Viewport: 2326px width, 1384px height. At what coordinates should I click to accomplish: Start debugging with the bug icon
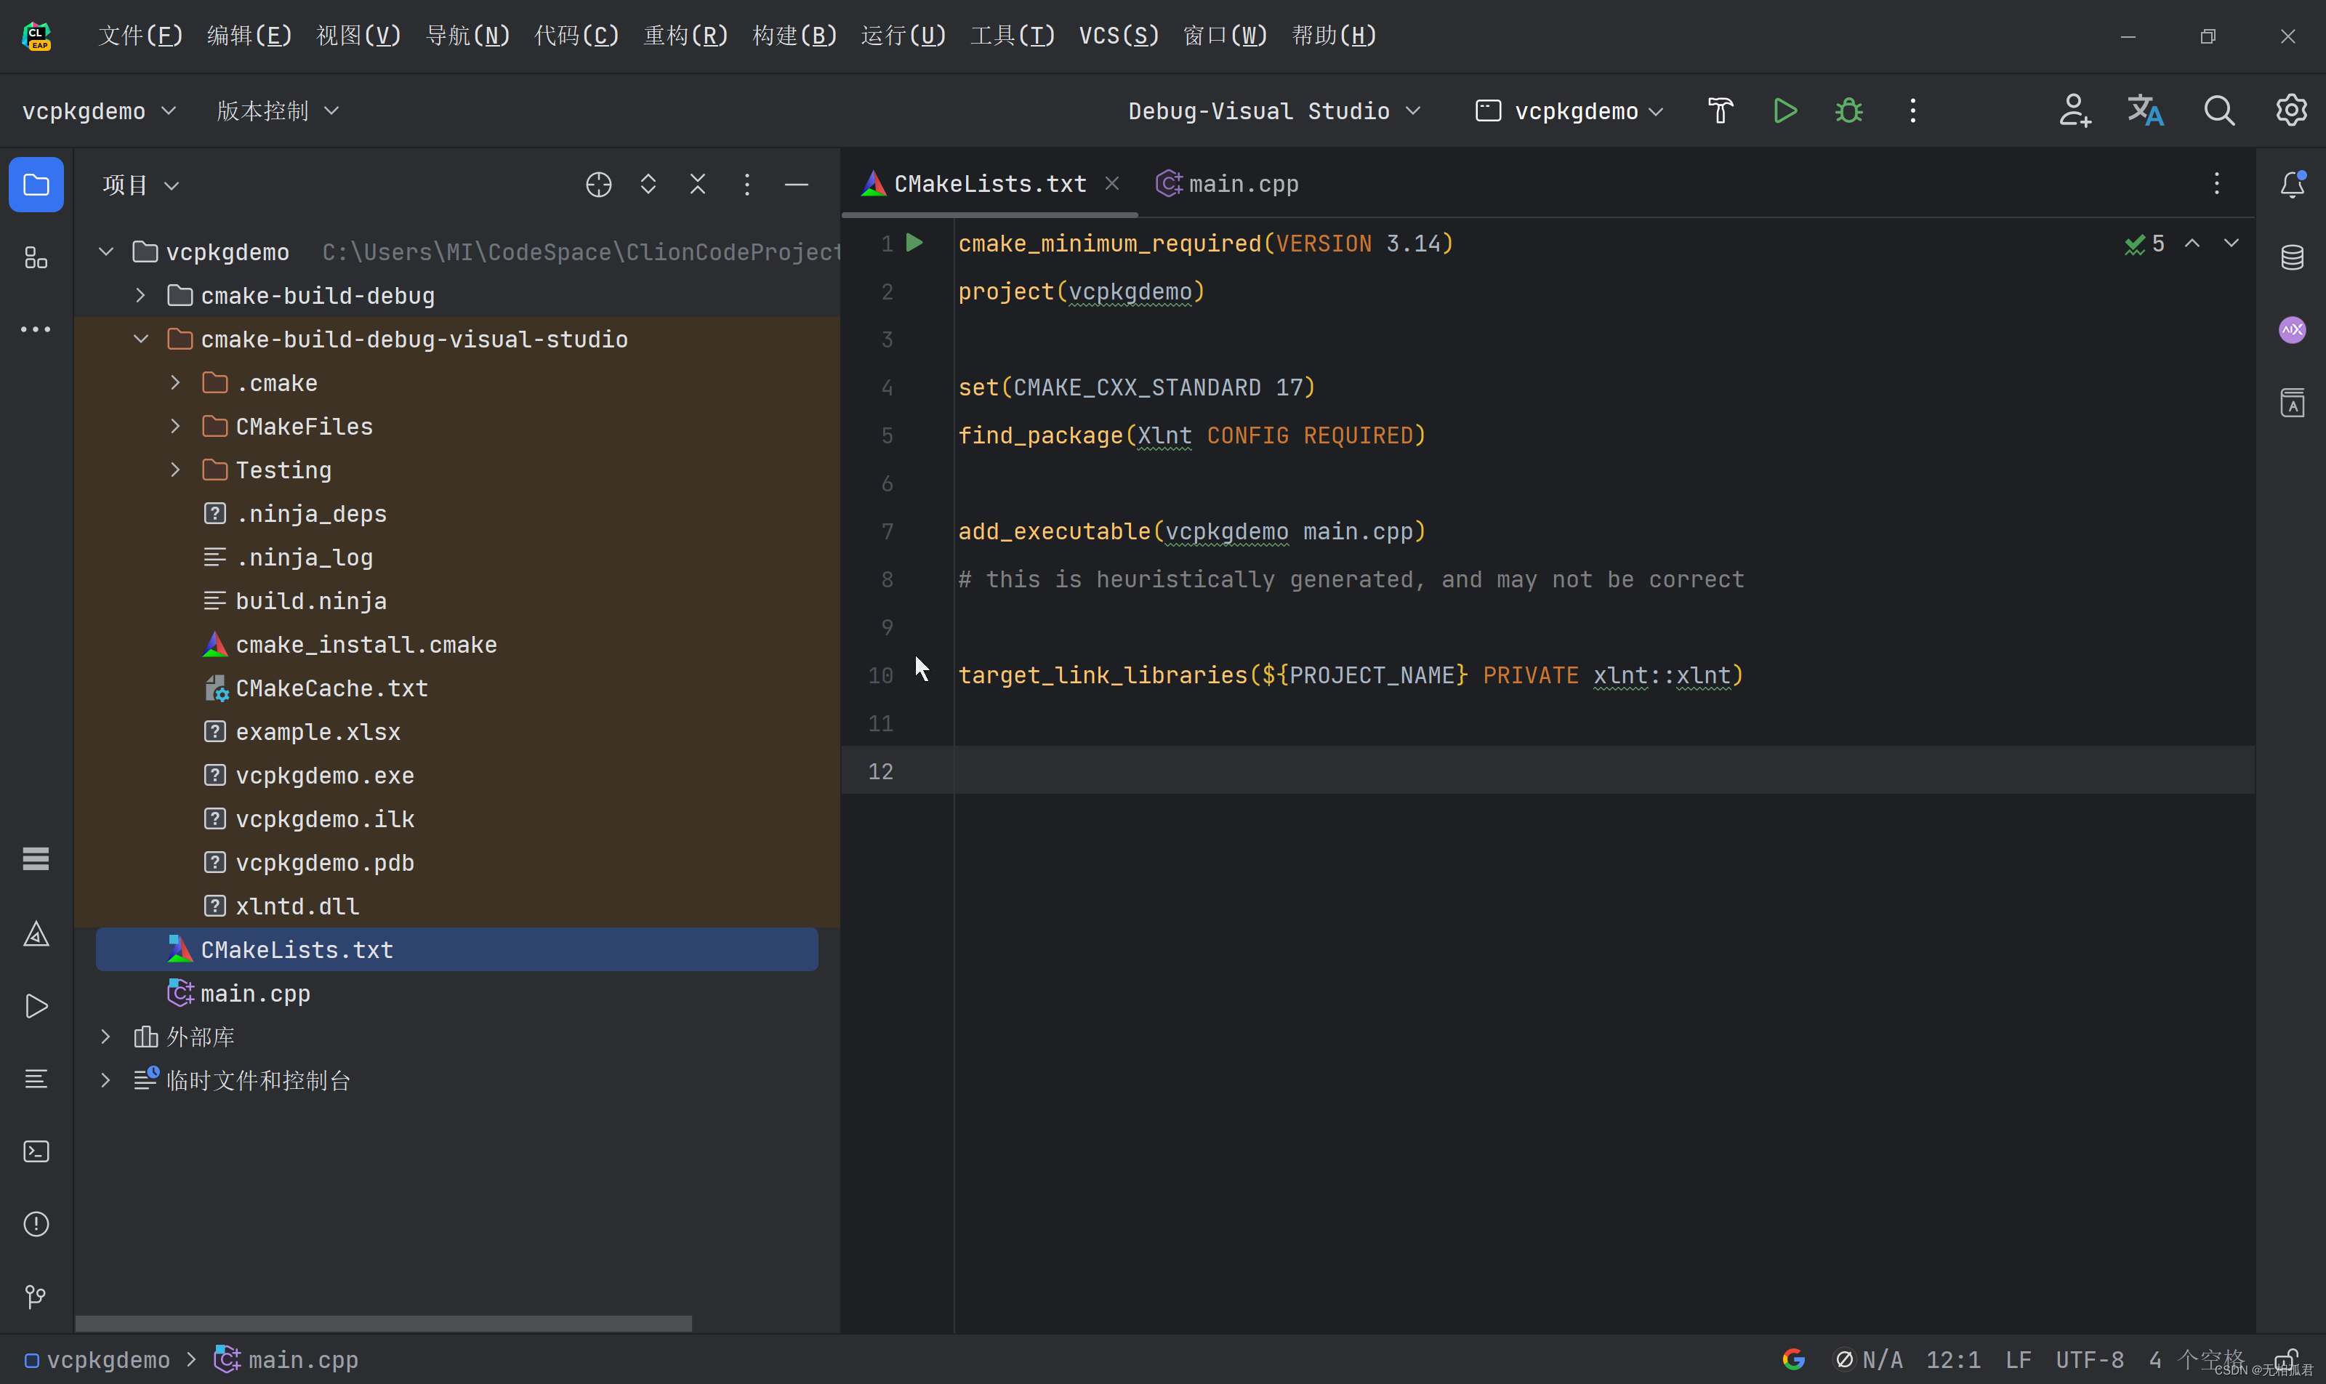(x=1848, y=111)
